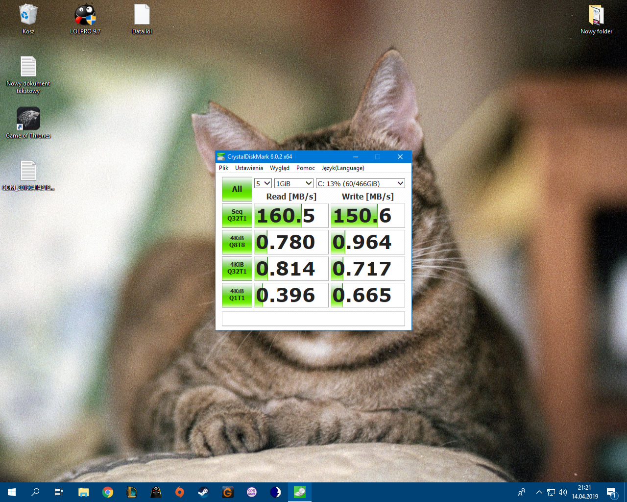Open the Wygląd menu
Screen dimensions: 627x502
(280, 168)
